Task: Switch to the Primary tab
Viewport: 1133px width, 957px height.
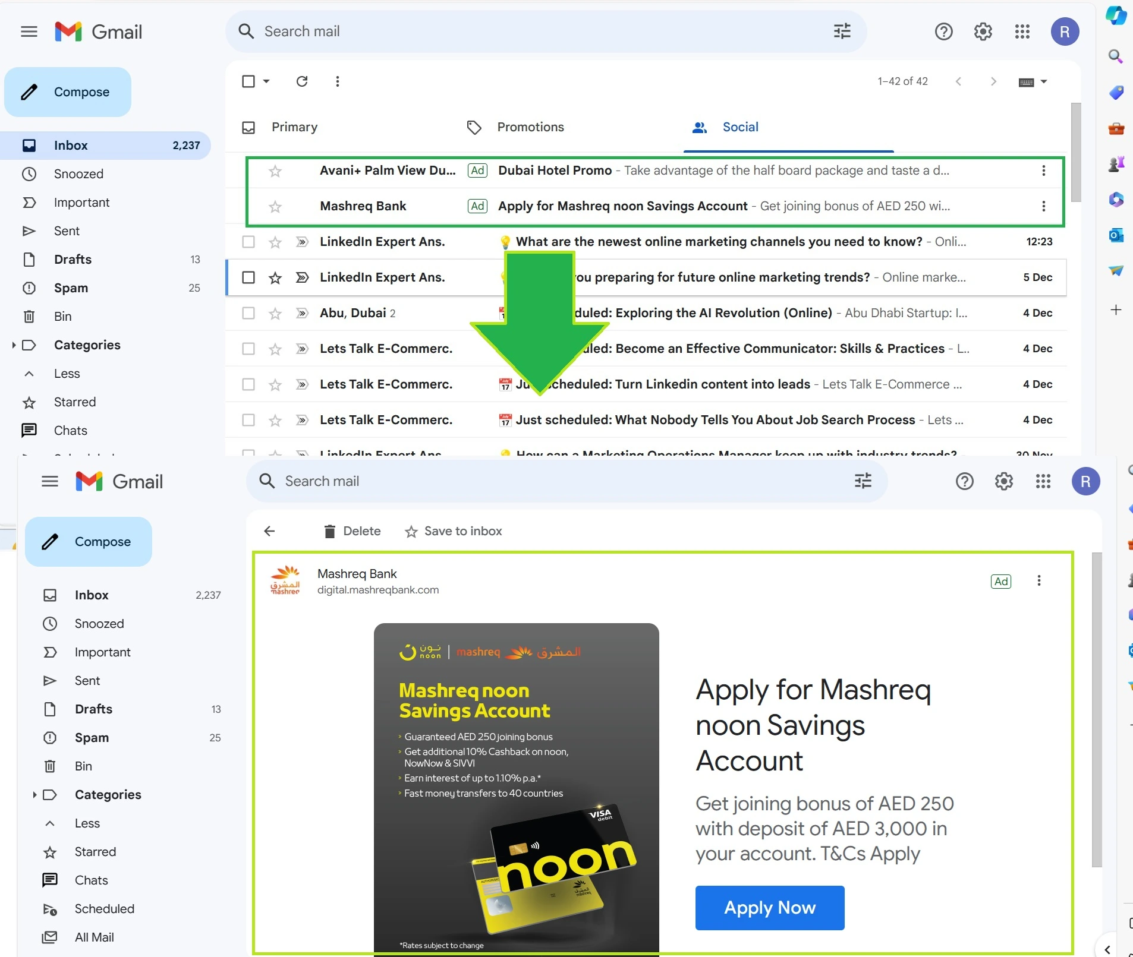Action: 294,127
